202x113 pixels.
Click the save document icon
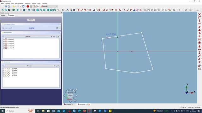9,6
